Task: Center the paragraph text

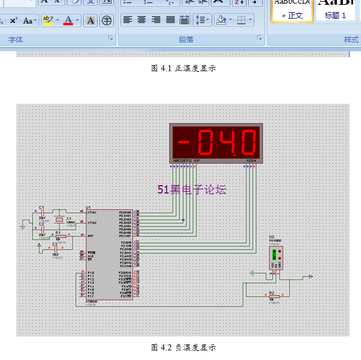Action: [142, 20]
